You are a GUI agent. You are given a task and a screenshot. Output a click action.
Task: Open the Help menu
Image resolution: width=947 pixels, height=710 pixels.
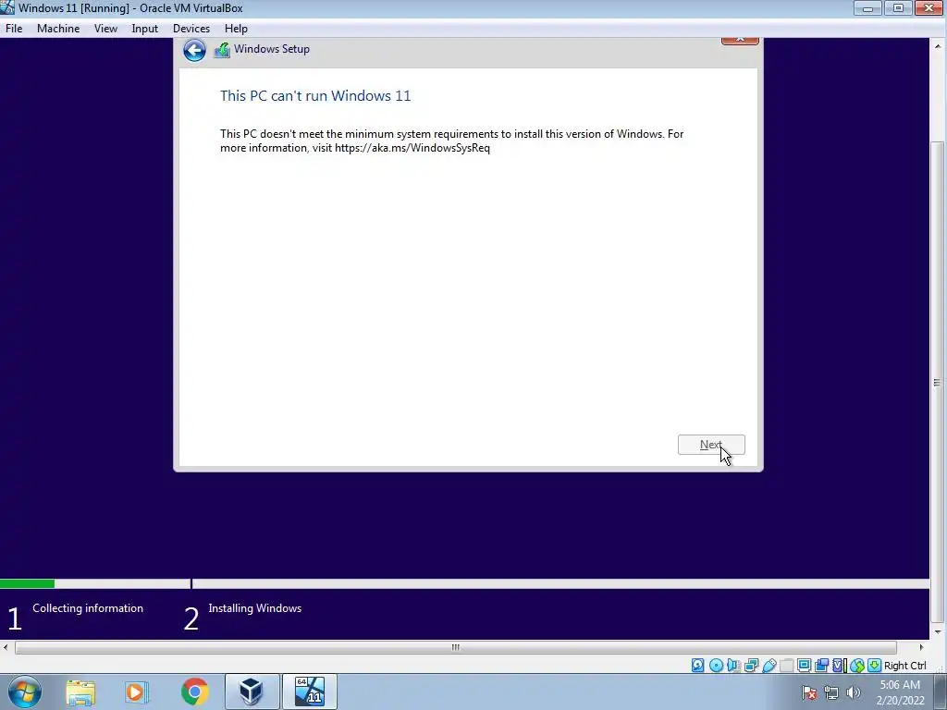click(x=236, y=29)
